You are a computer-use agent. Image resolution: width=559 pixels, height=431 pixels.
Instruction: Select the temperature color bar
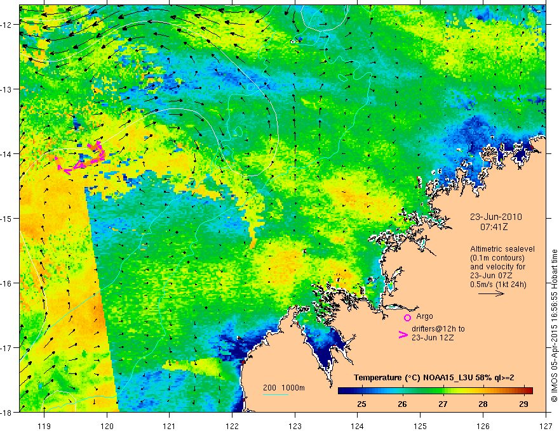tap(435, 390)
